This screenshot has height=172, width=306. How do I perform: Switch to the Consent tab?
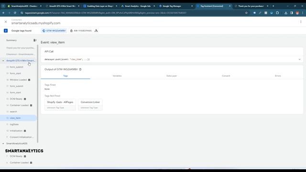pyautogui.click(x=226, y=75)
